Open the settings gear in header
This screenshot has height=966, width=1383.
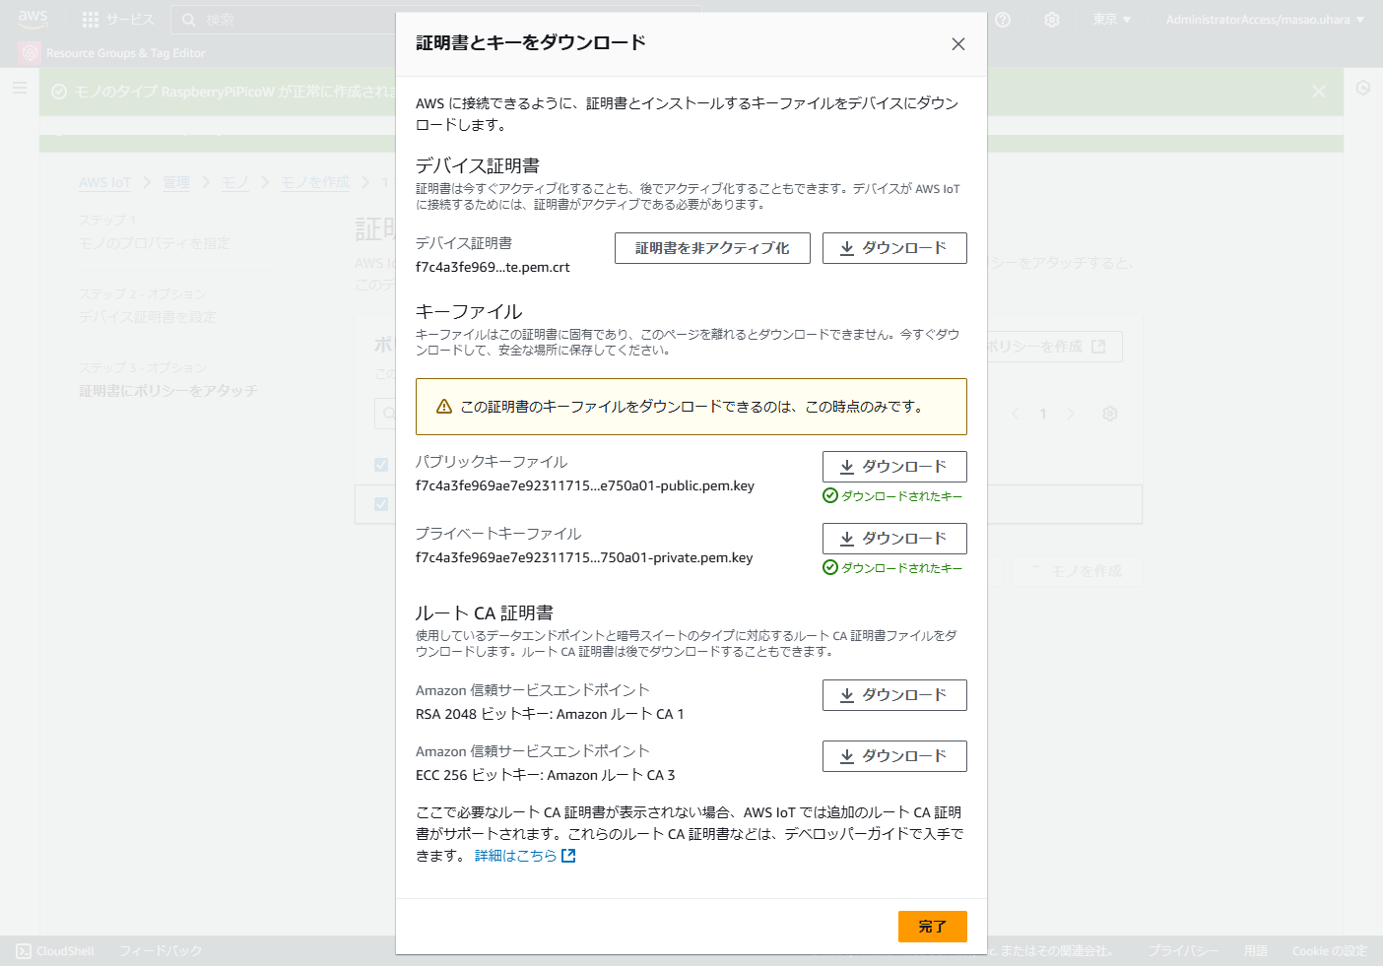(1052, 20)
